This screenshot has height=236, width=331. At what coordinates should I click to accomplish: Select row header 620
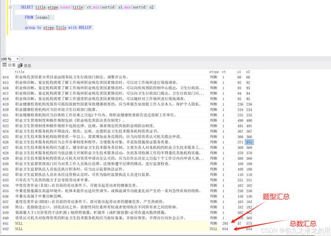(6, 110)
